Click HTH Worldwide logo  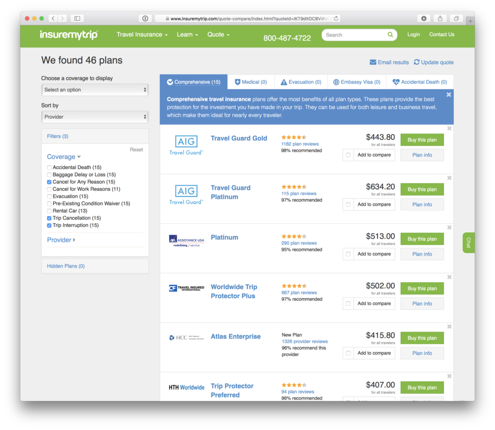(186, 387)
